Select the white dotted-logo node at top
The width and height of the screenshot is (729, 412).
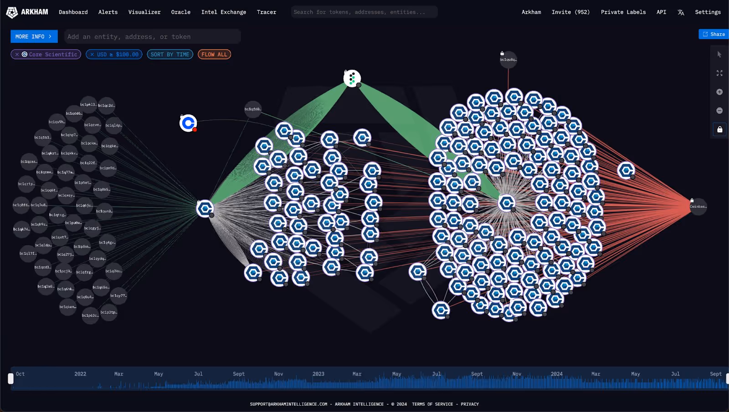tap(352, 78)
